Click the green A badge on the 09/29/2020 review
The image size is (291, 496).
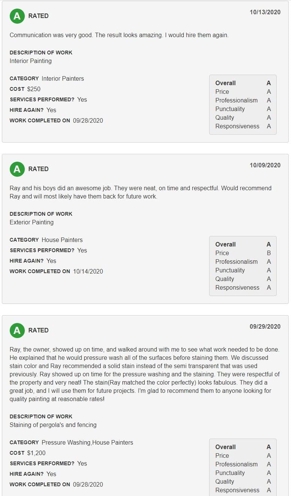coord(17,330)
